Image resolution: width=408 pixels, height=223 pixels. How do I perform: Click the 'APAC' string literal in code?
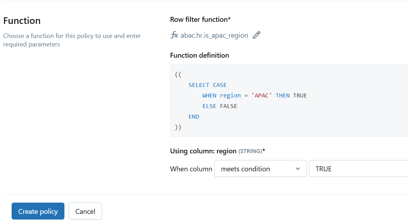click(262, 96)
